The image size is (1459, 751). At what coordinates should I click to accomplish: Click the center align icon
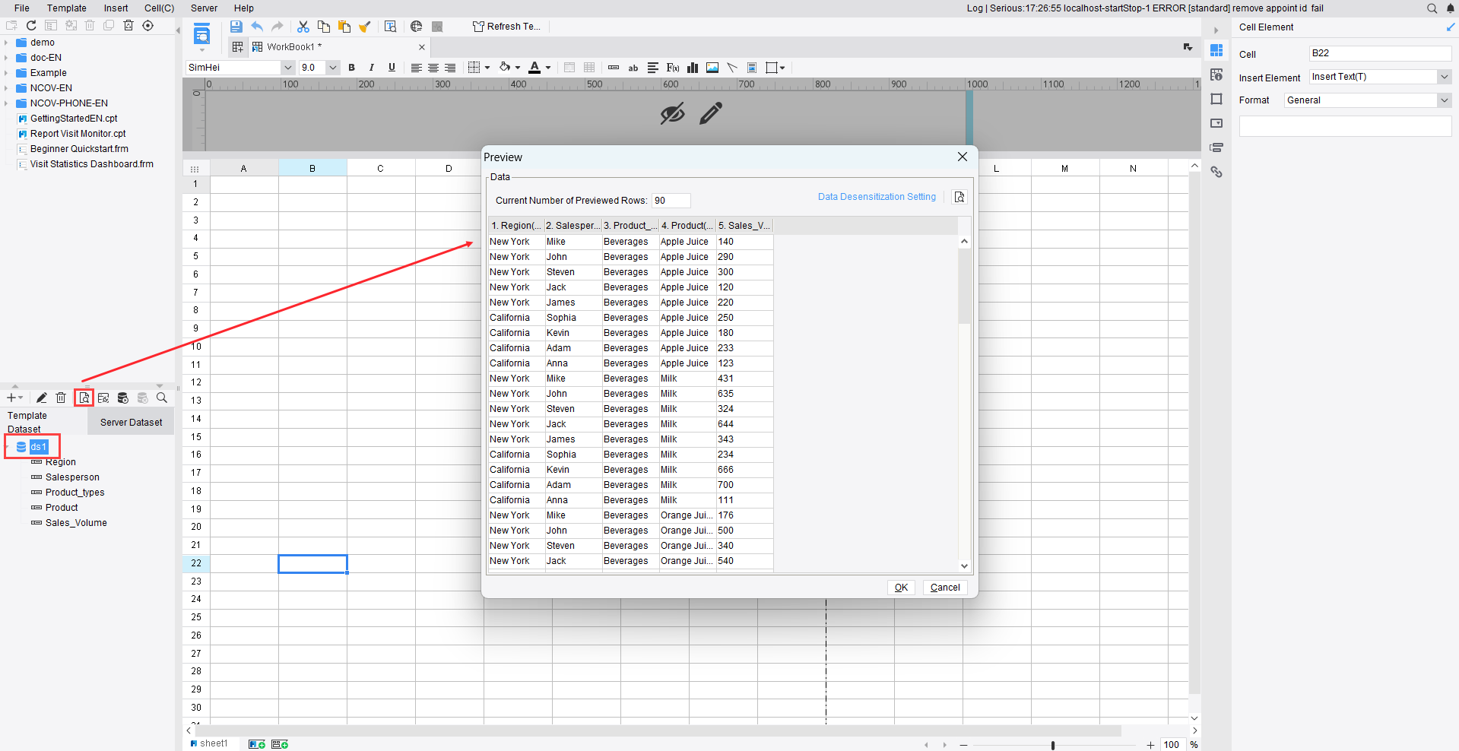click(433, 68)
